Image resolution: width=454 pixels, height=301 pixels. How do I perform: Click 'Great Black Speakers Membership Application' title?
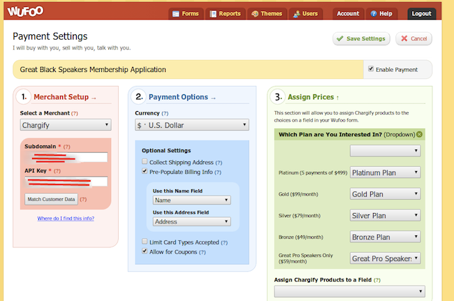[x=93, y=70]
